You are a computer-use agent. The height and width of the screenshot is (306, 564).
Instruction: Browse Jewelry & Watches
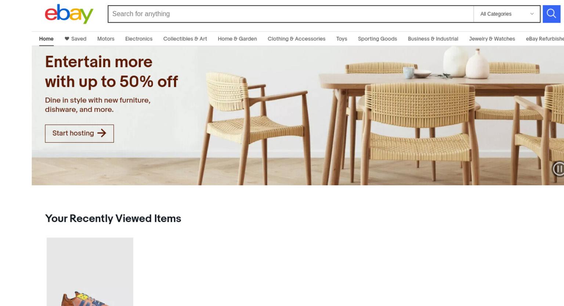click(492, 39)
